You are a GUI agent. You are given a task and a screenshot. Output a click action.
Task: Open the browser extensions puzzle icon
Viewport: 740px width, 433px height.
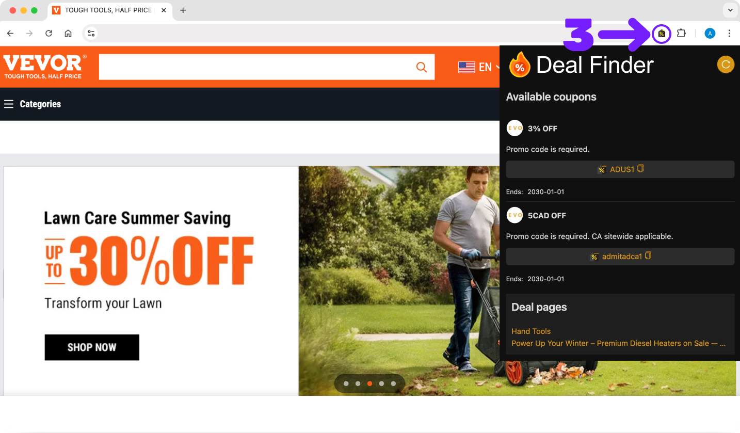click(x=681, y=34)
